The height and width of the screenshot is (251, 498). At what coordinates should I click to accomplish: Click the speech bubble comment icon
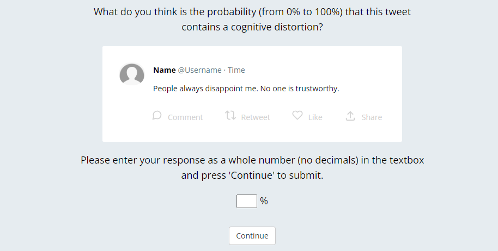tap(157, 116)
